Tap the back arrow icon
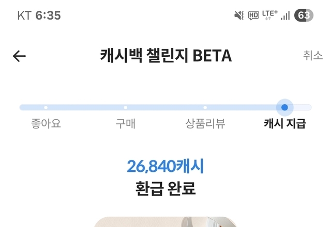The height and width of the screenshot is (227, 331). tap(19, 56)
